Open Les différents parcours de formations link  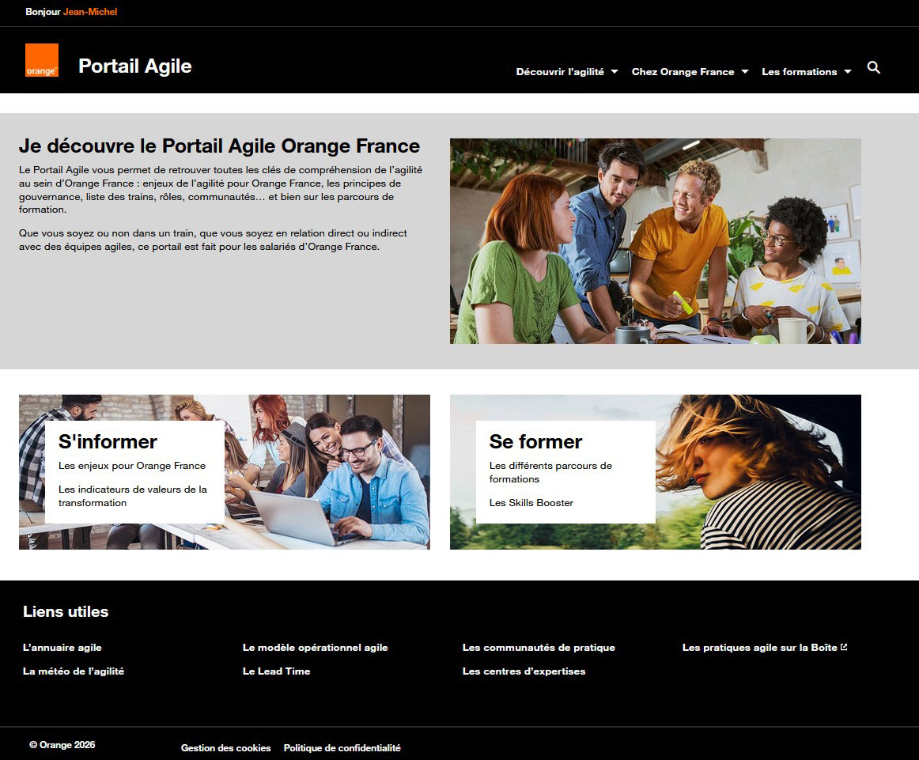(550, 472)
